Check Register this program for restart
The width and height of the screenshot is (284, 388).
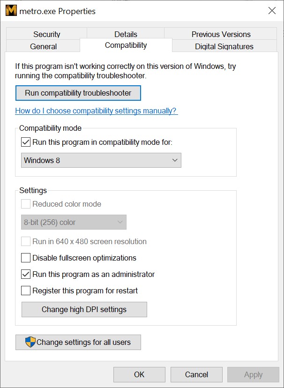pyautogui.click(x=26, y=291)
